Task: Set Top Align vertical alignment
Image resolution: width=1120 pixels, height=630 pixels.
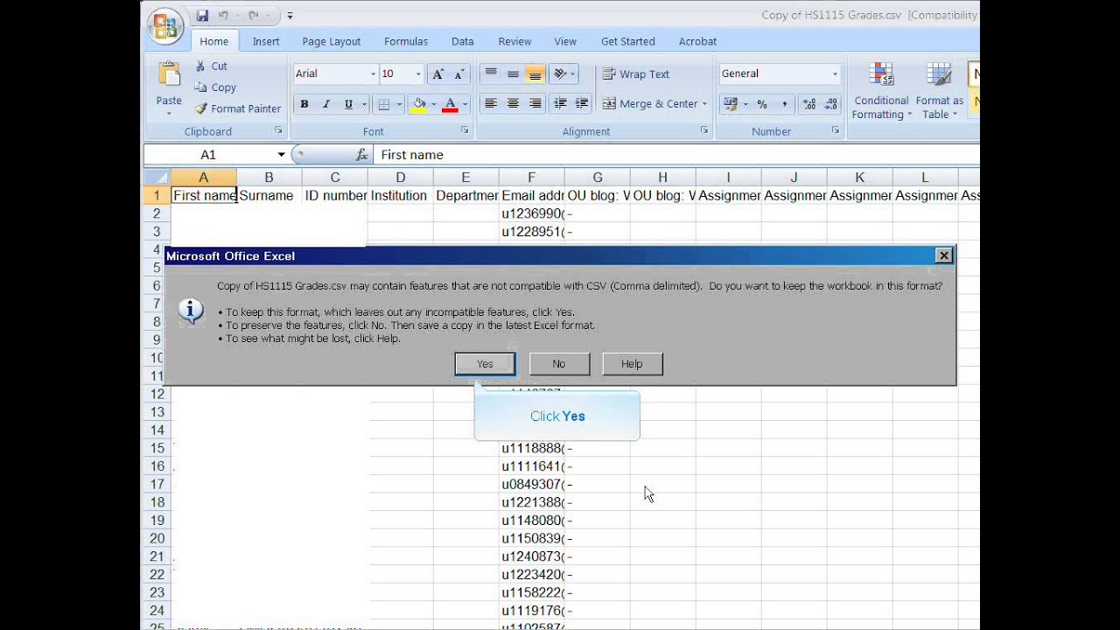Action: click(491, 74)
